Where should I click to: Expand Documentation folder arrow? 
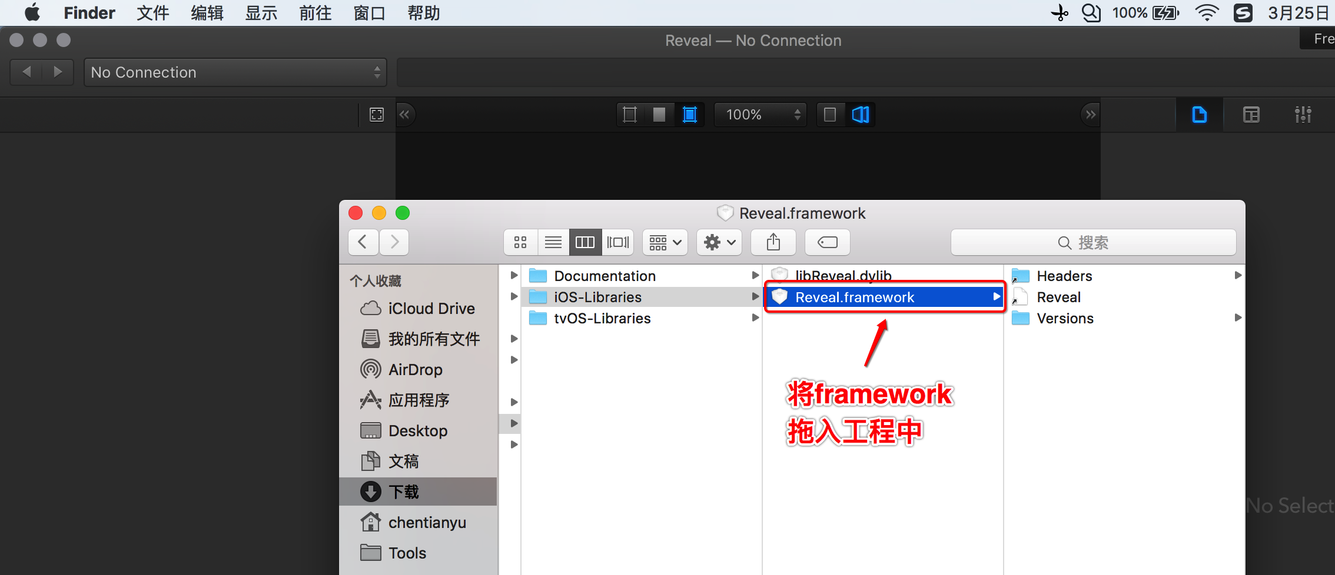pyautogui.click(x=755, y=275)
